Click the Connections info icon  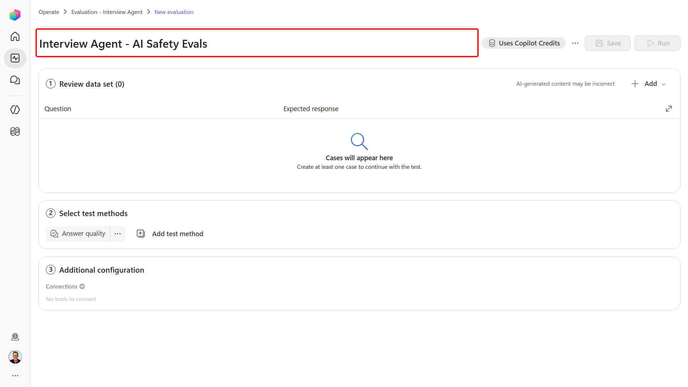[82, 286]
